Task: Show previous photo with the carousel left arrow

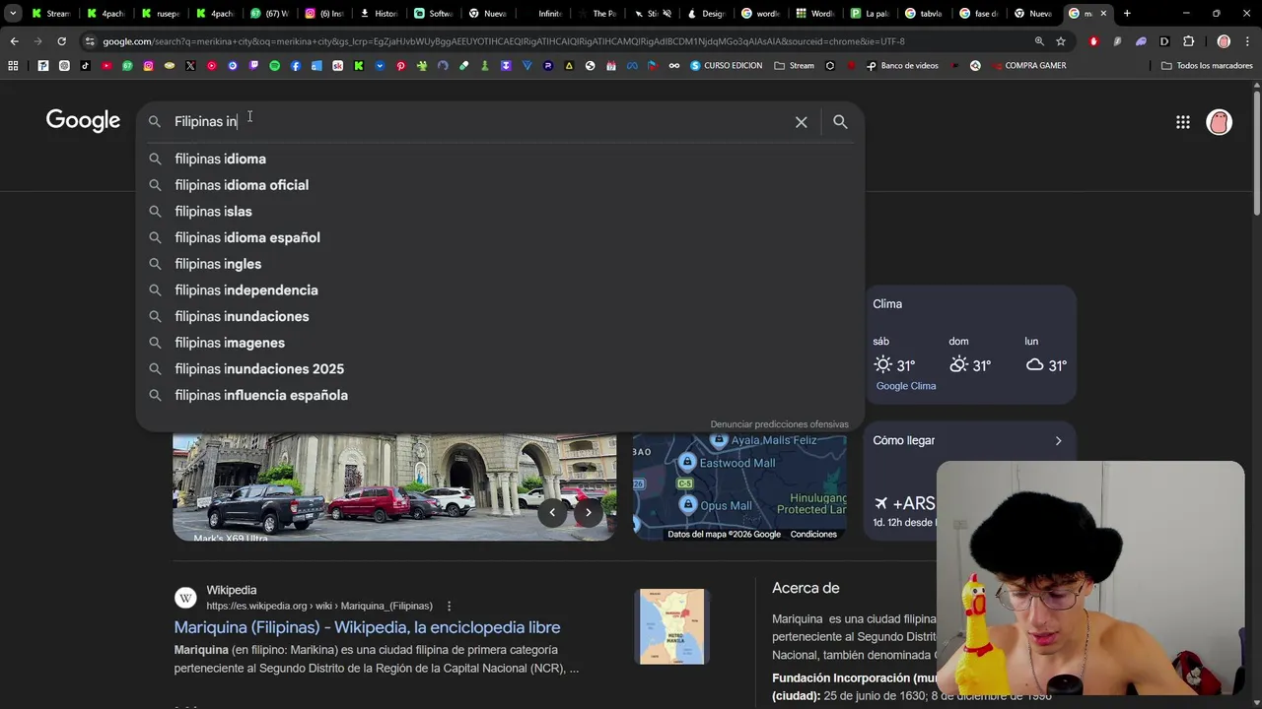Action: click(x=552, y=512)
